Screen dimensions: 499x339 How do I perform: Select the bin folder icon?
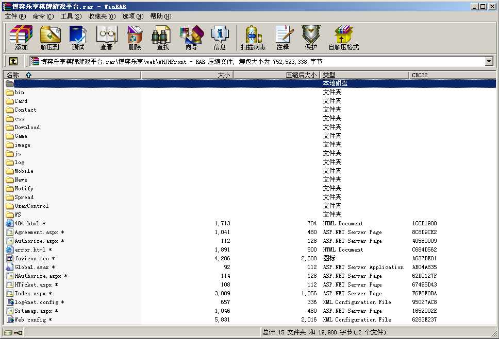(x=10, y=93)
